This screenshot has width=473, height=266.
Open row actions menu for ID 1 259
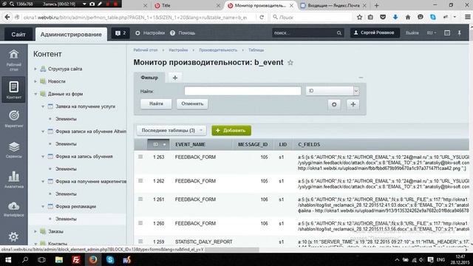point(140,242)
